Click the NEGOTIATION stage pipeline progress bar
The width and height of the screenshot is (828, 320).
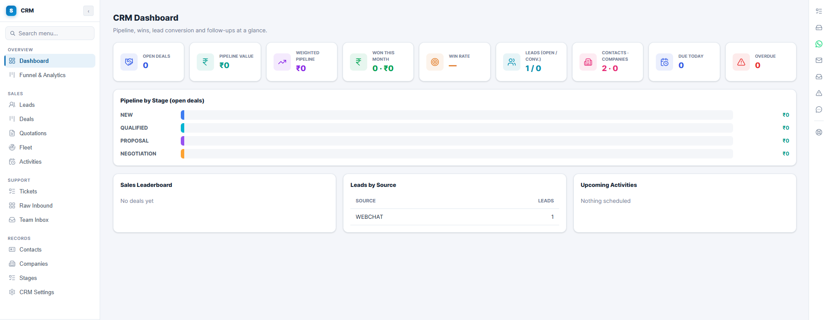pyautogui.click(x=457, y=154)
